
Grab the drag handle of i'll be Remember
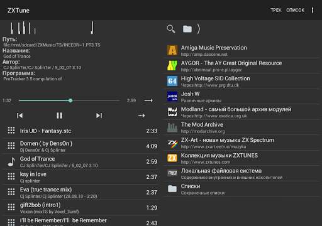[11, 222]
